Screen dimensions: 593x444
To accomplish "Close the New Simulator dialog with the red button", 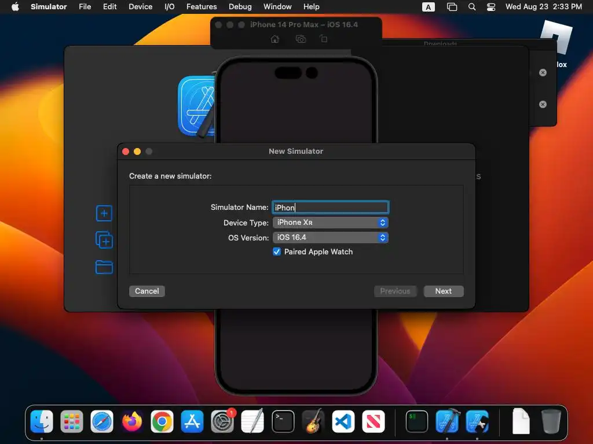I will click(126, 151).
